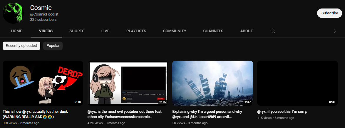Open the Playlists tab
This screenshot has height=128, width=345.
[136, 31]
